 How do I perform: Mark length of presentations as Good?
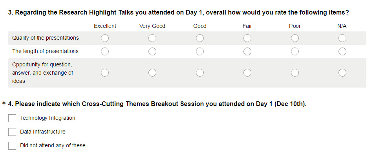click(x=200, y=51)
